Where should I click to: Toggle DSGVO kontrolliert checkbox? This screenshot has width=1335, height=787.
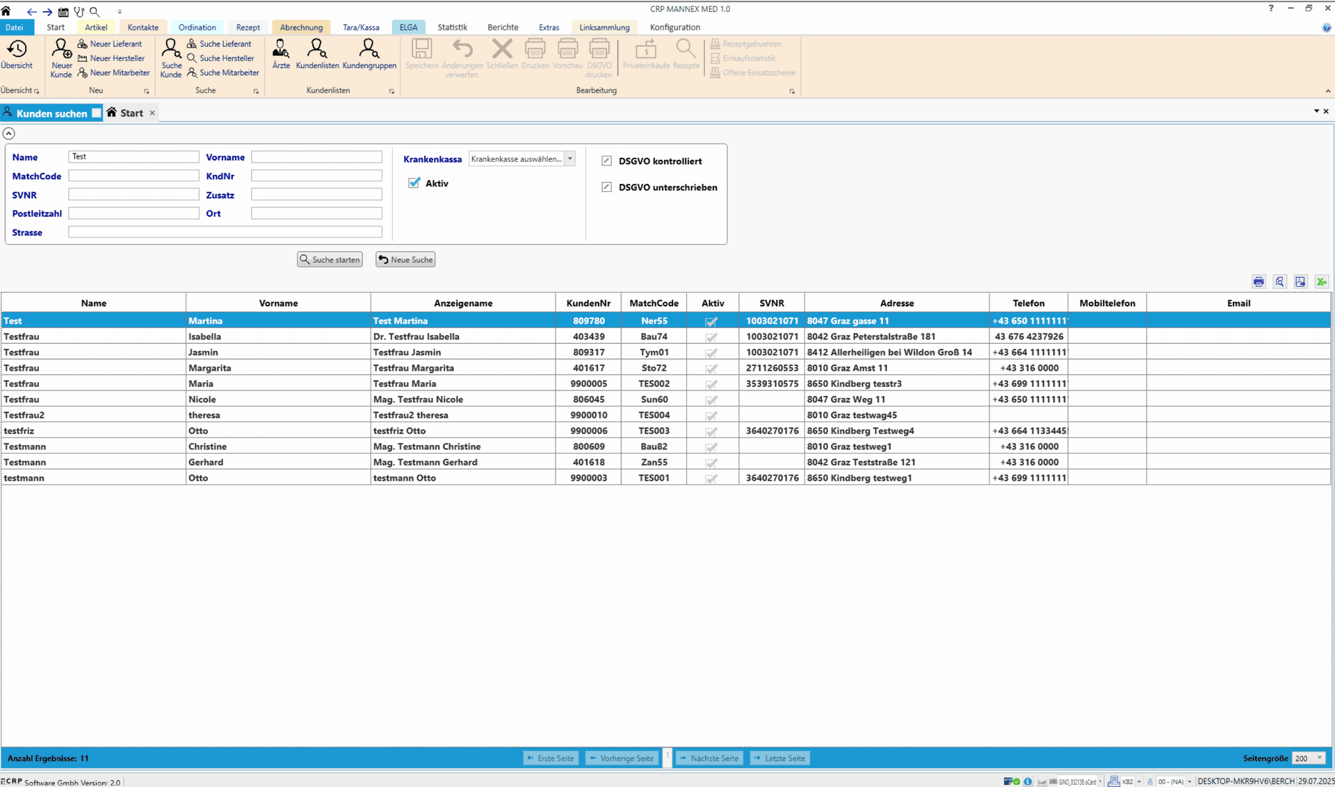pyautogui.click(x=607, y=161)
